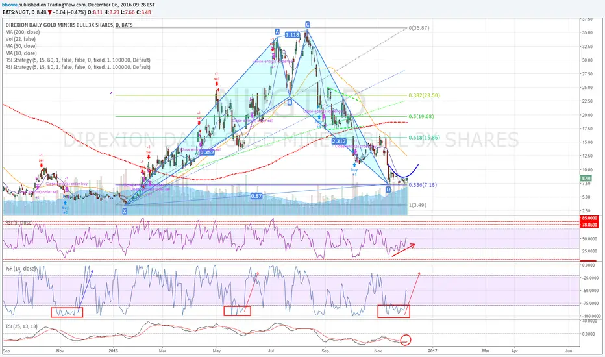605x357 pixels.
Task: Click the 12.50 price axis value
Action: click(x=587, y=156)
